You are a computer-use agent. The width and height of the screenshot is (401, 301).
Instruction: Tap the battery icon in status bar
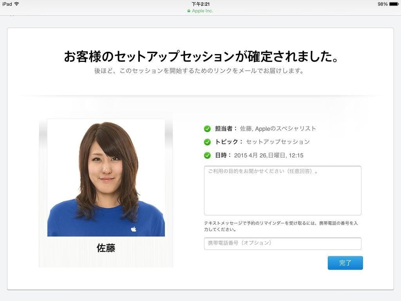click(x=394, y=4)
